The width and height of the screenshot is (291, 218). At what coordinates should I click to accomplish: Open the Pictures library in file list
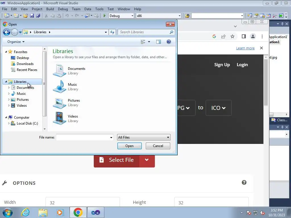click(x=66, y=102)
